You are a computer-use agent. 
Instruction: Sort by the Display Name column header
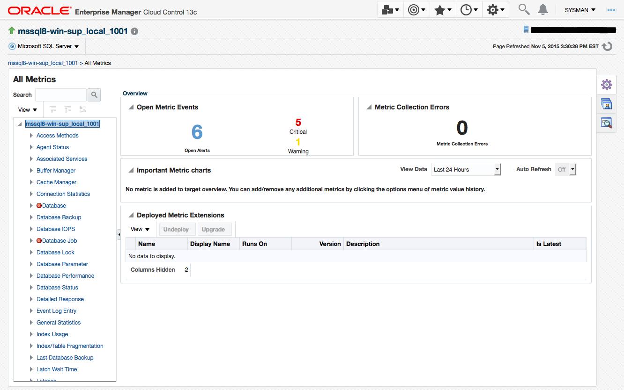point(213,244)
